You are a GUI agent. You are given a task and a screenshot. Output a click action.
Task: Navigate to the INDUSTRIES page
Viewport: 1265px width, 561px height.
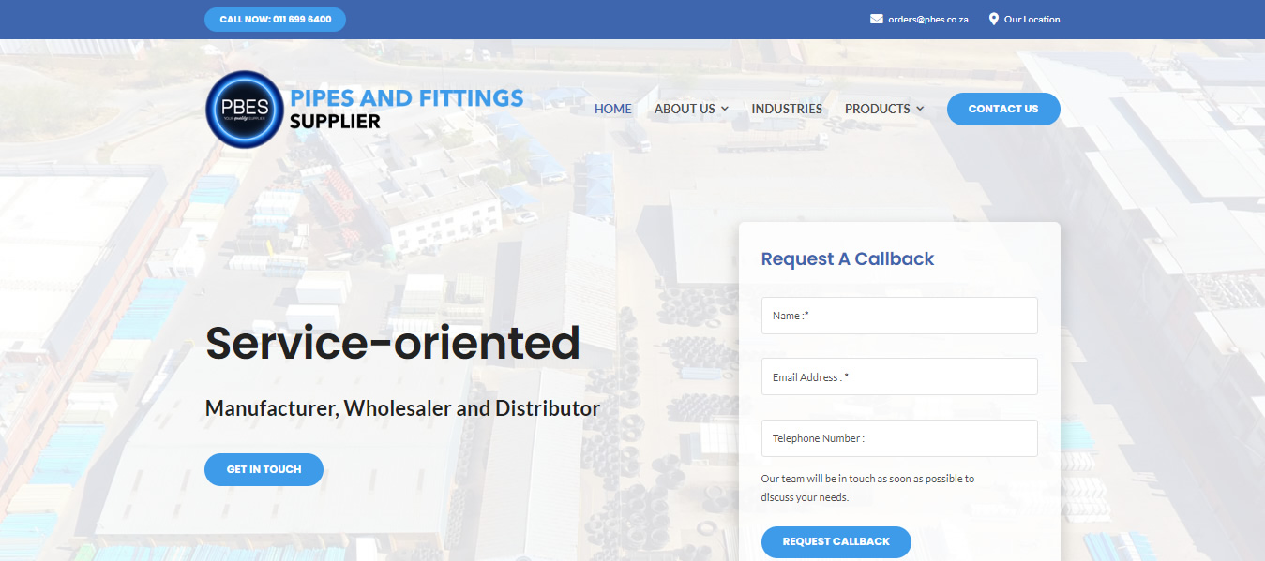click(x=786, y=109)
